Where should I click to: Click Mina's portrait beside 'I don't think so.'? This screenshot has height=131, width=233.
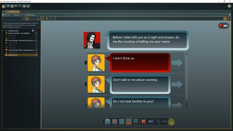[96, 63]
